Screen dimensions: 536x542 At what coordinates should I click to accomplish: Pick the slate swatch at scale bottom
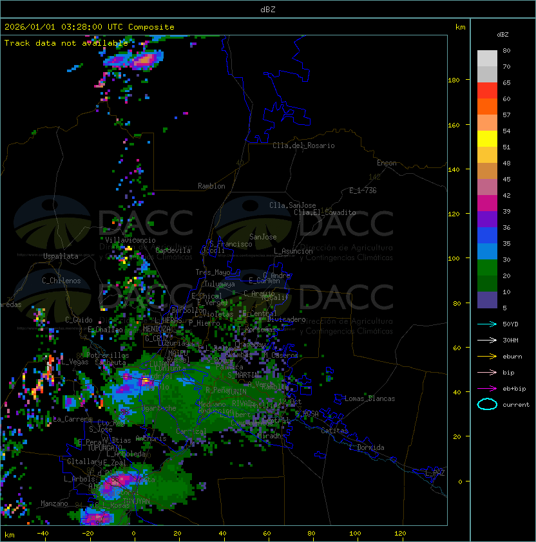point(487,300)
